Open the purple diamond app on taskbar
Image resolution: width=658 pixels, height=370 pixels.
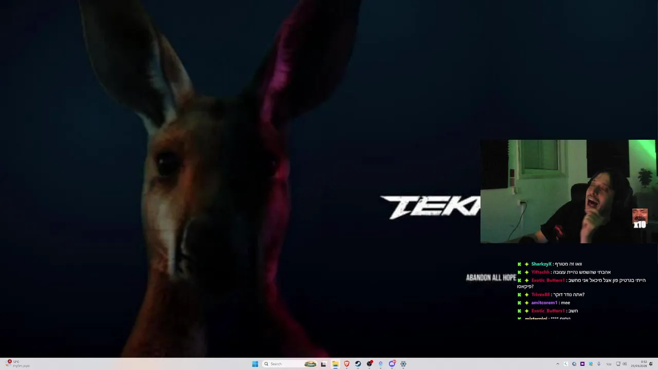click(380, 364)
